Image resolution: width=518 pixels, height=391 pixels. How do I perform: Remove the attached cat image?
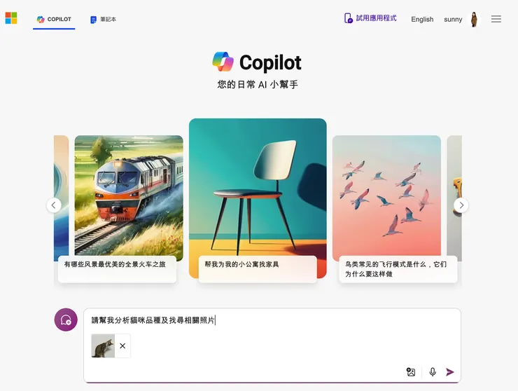point(122,345)
